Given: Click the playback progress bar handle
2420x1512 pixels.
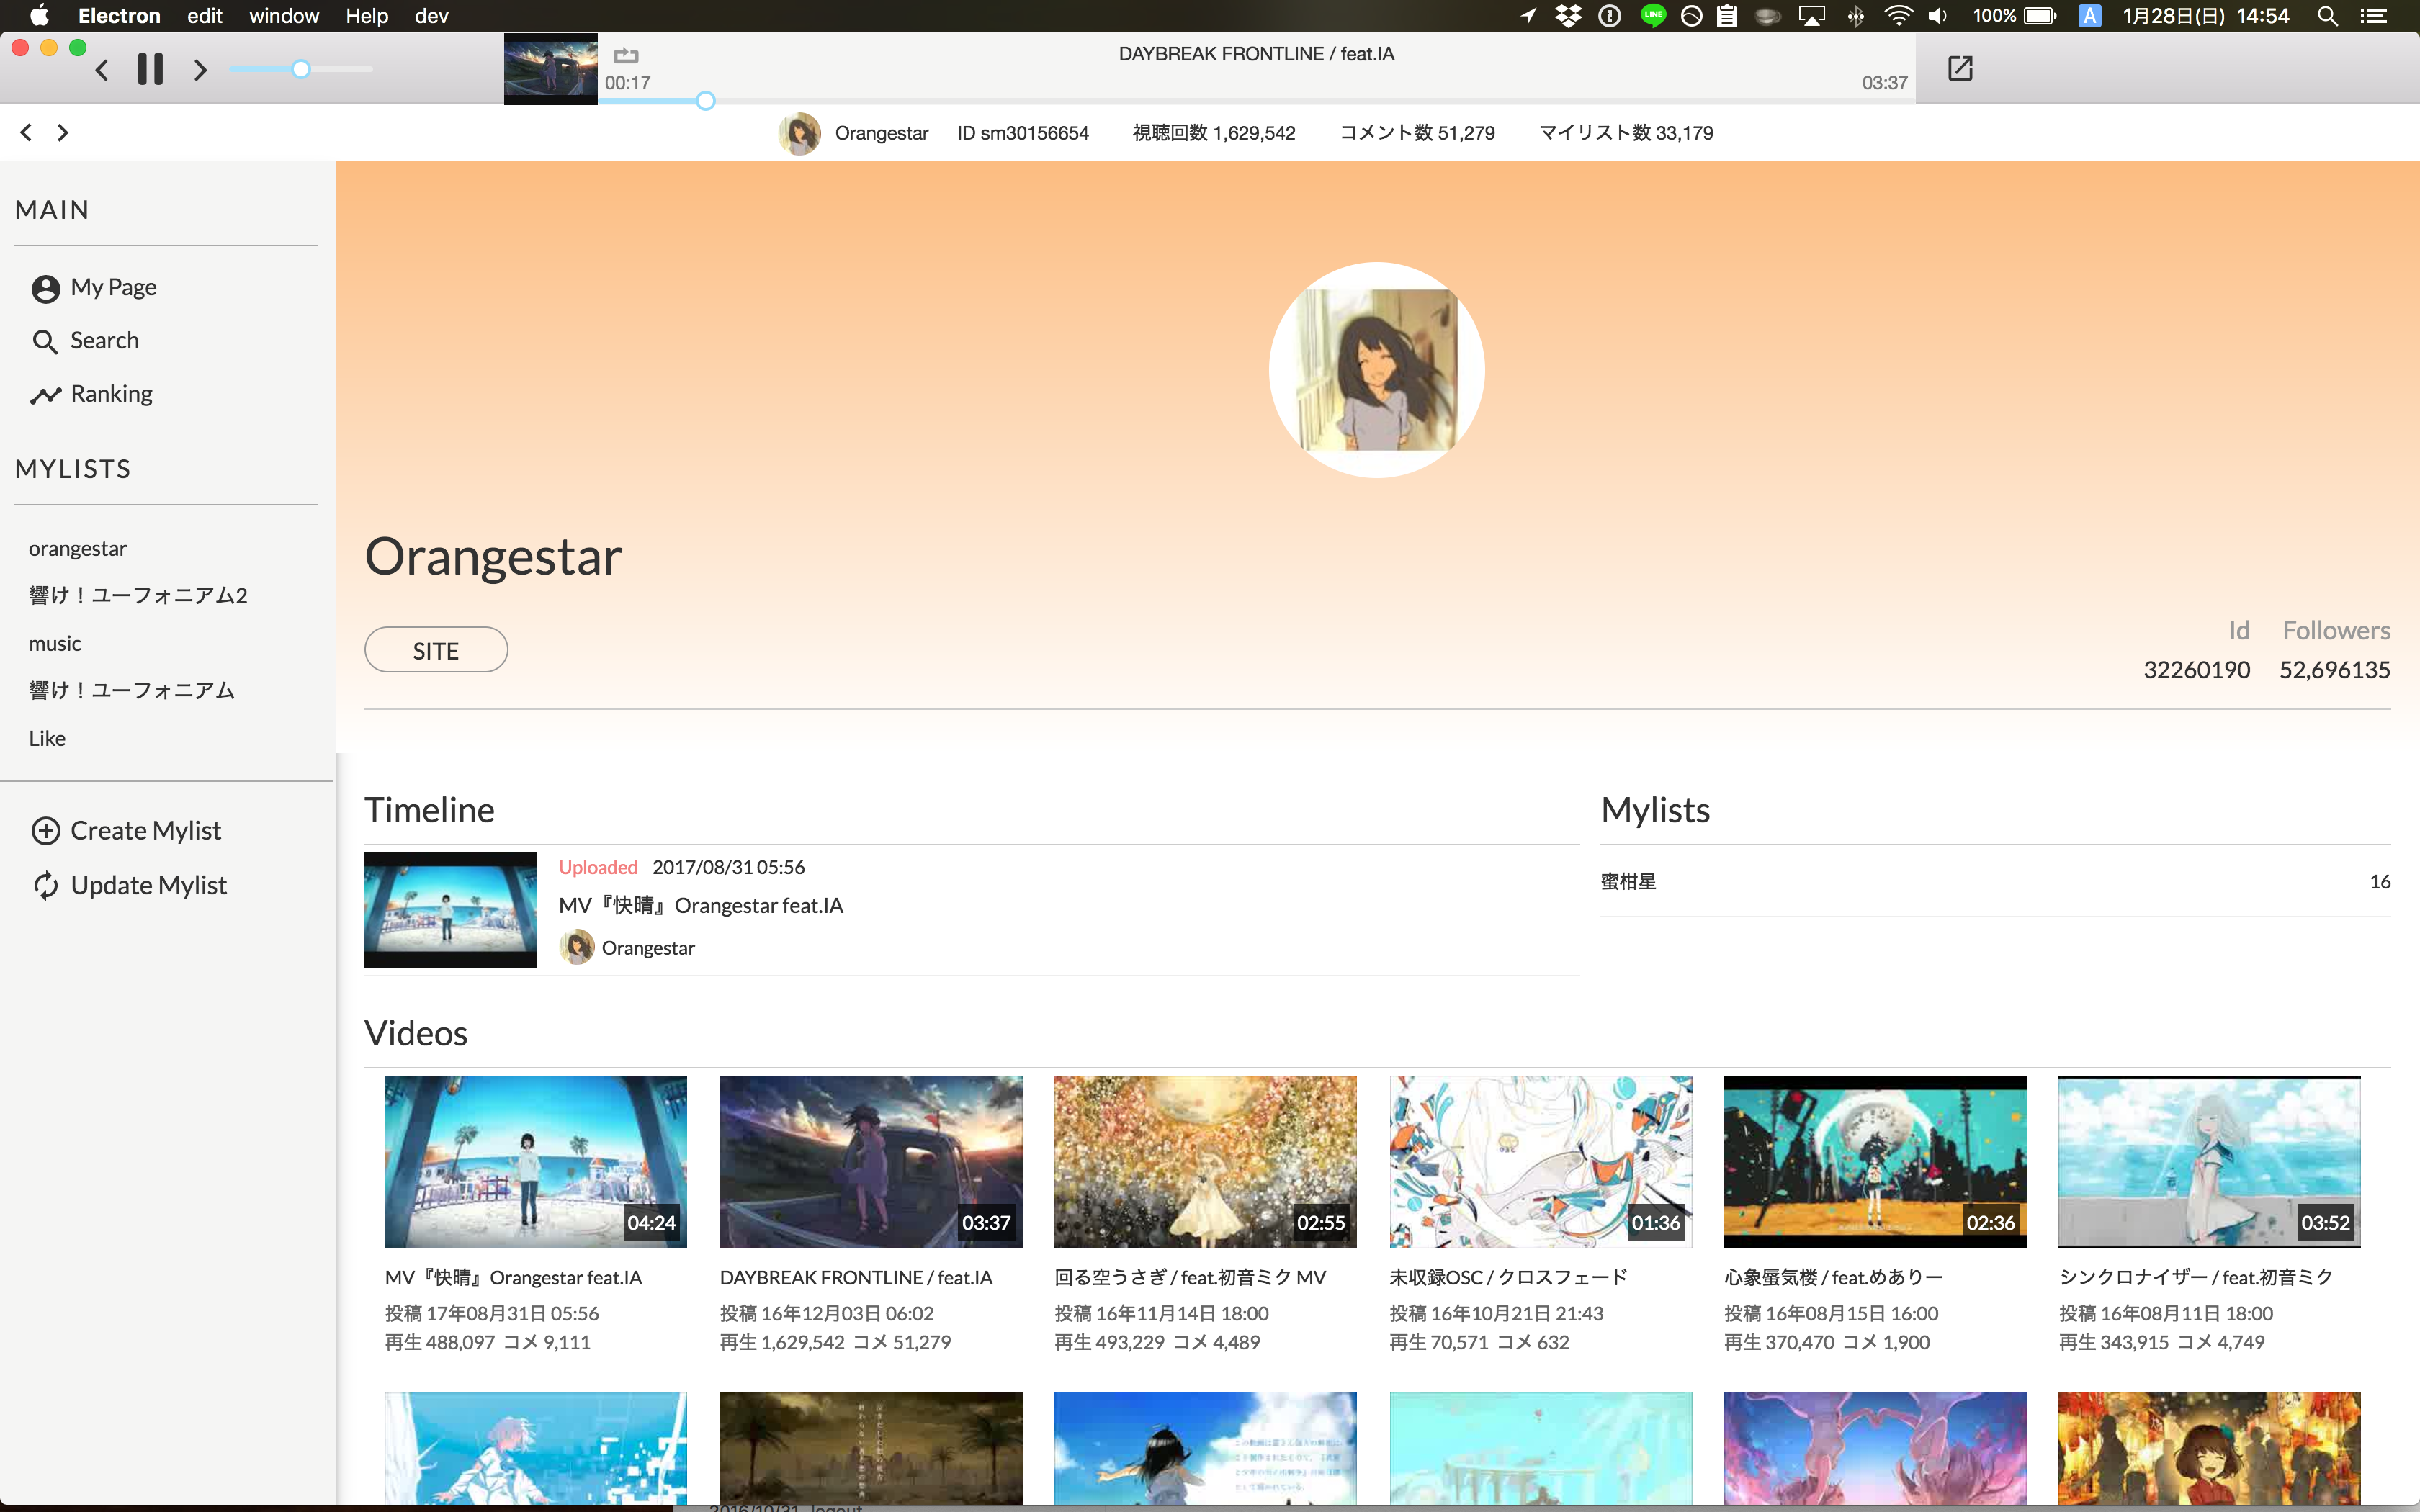Looking at the screenshot, I should tap(705, 101).
